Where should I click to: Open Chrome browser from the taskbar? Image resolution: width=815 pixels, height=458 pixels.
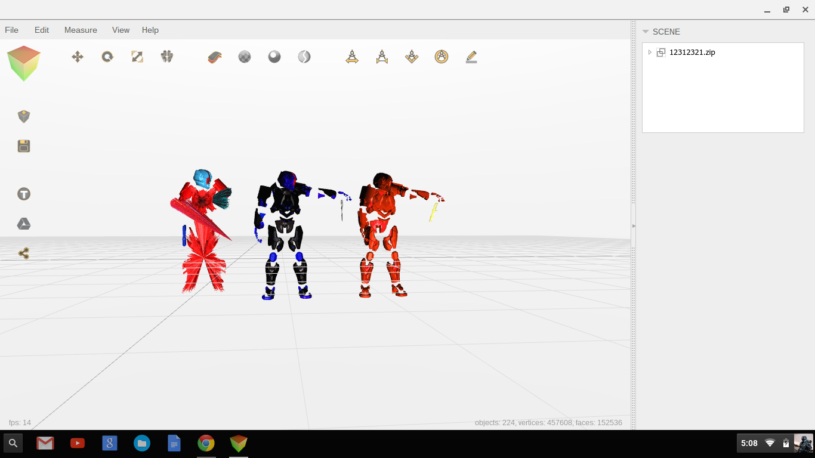(206, 443)
